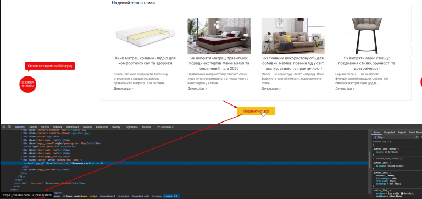This screenshot has width=422, height=199.
Task: Click the bar stool thumbnail image
Action: [367, 36]
